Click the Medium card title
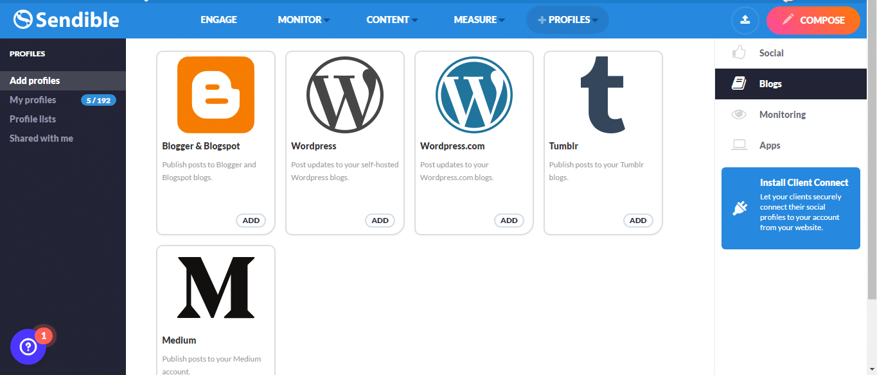This screenshot has width=877, height=375. (179, 340)
